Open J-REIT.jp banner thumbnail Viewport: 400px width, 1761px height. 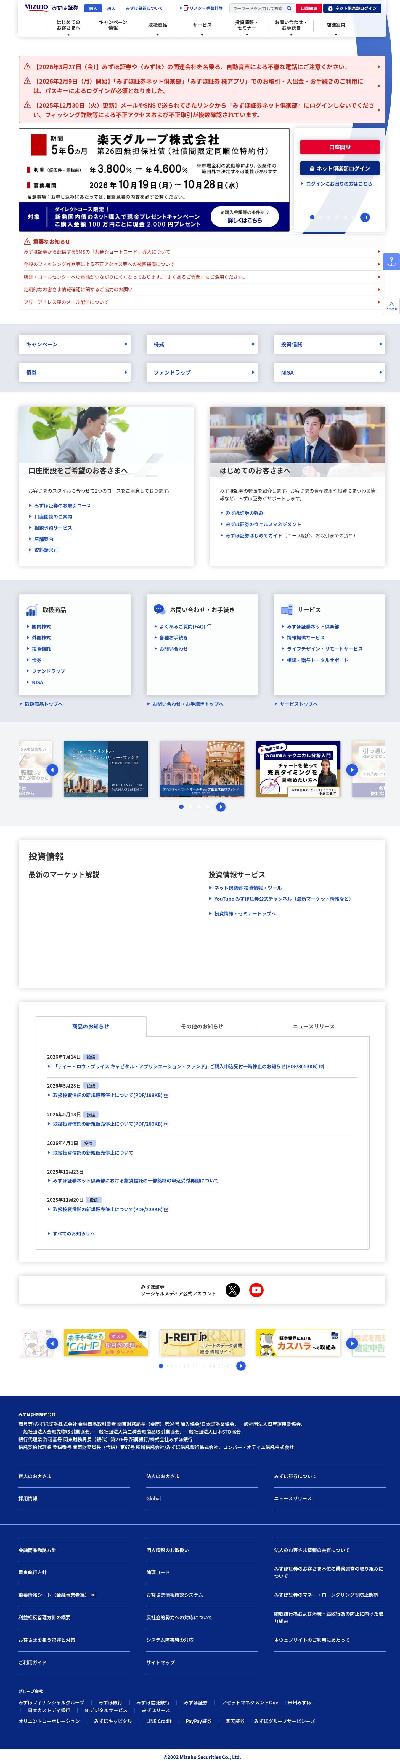coord(202,1343)
